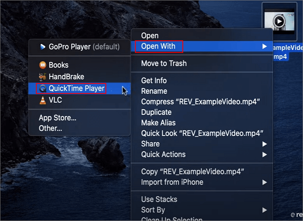Click the video file name label
This screenshot has width=303, height=221.
coord(287,52)
